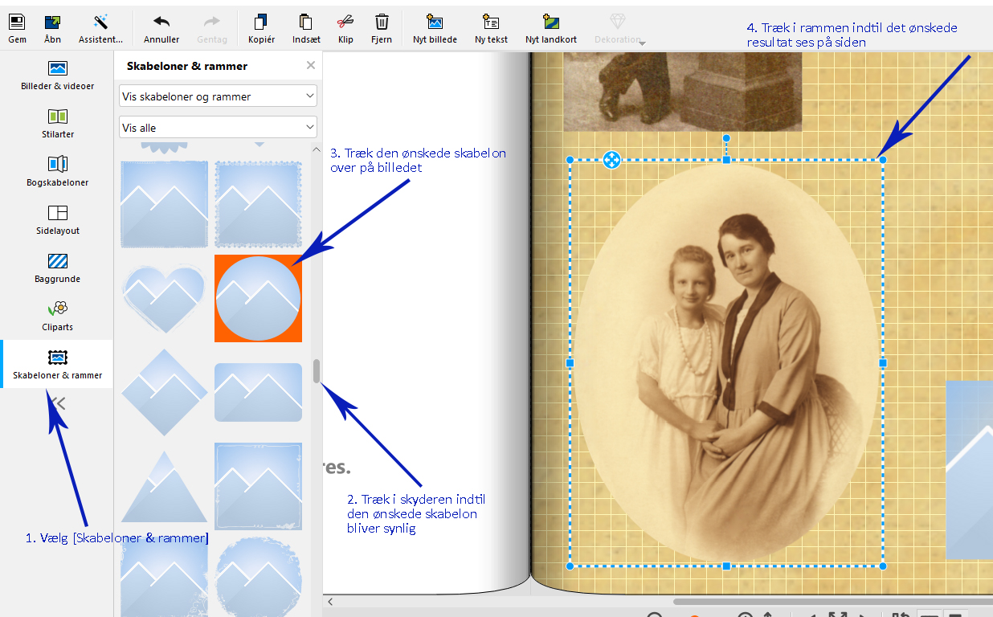Launch the Assistent wizard tool
The image size is (993, 617).
[100, 27]
